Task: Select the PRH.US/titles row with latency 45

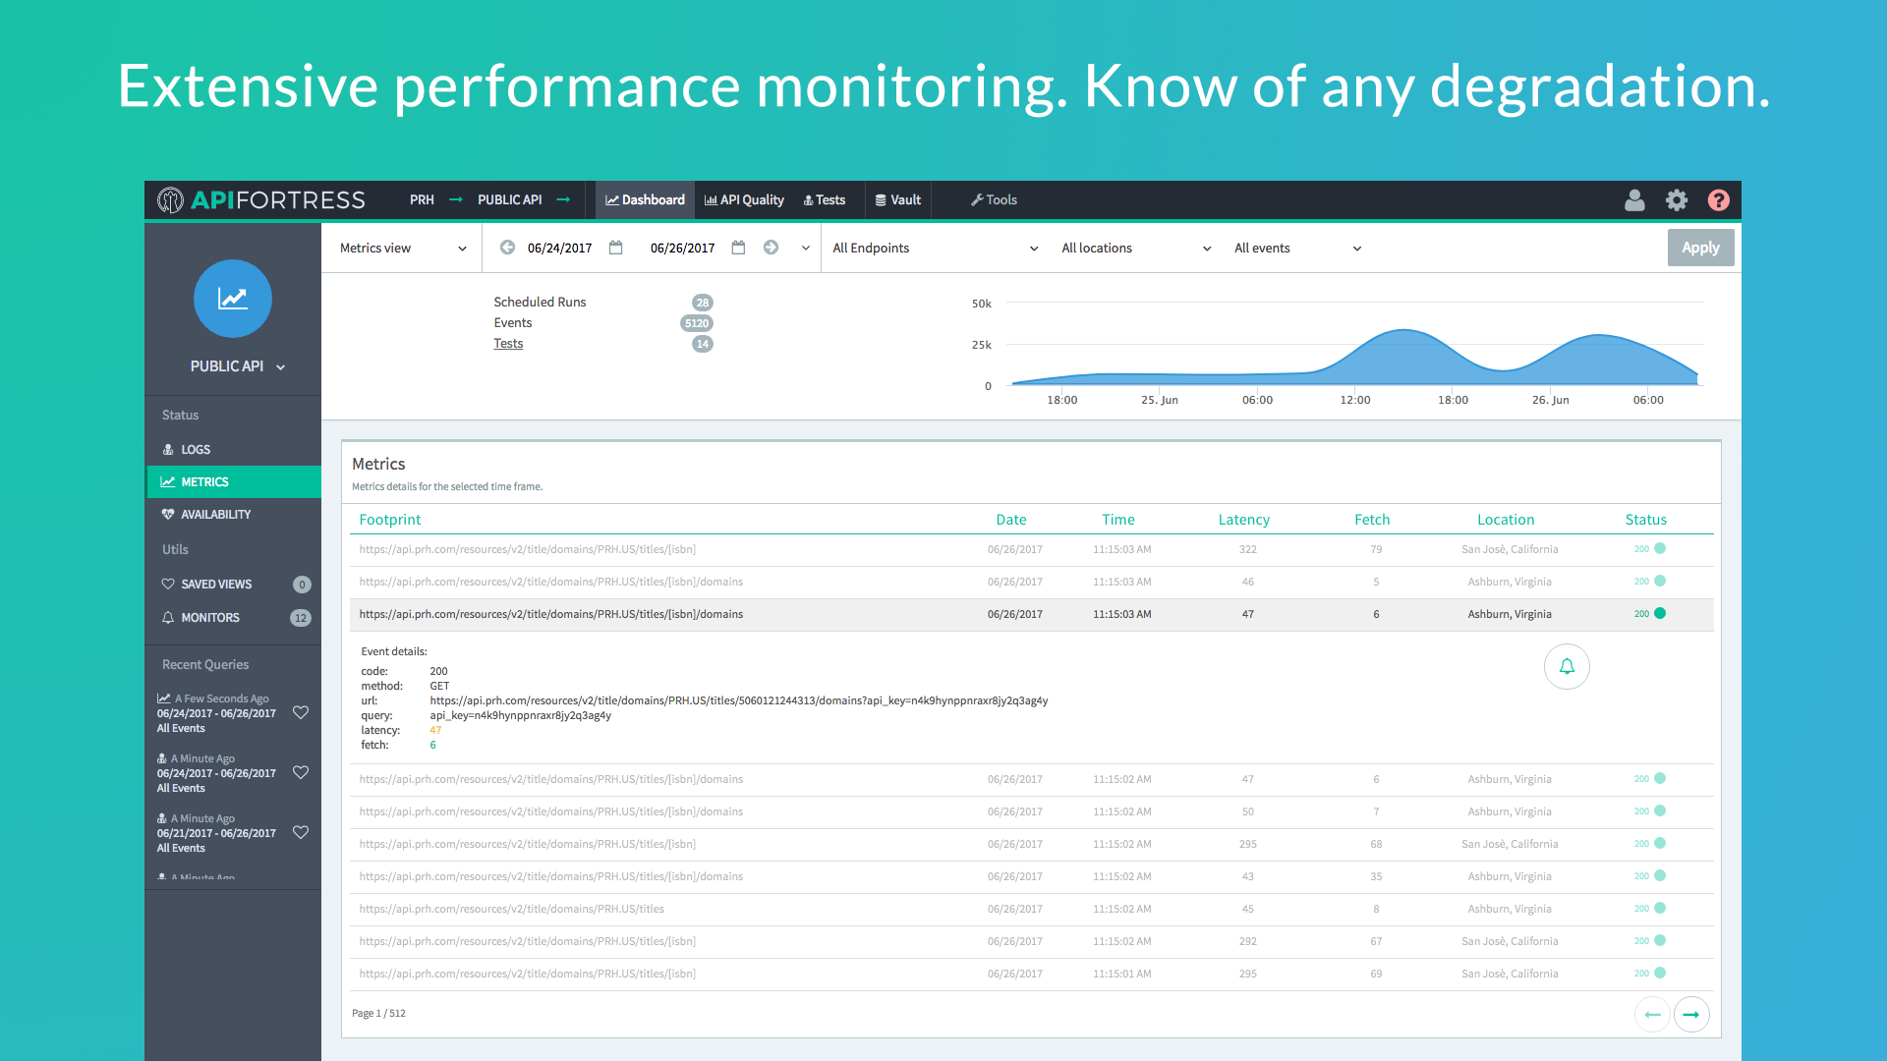Action: pos(1031,909)
